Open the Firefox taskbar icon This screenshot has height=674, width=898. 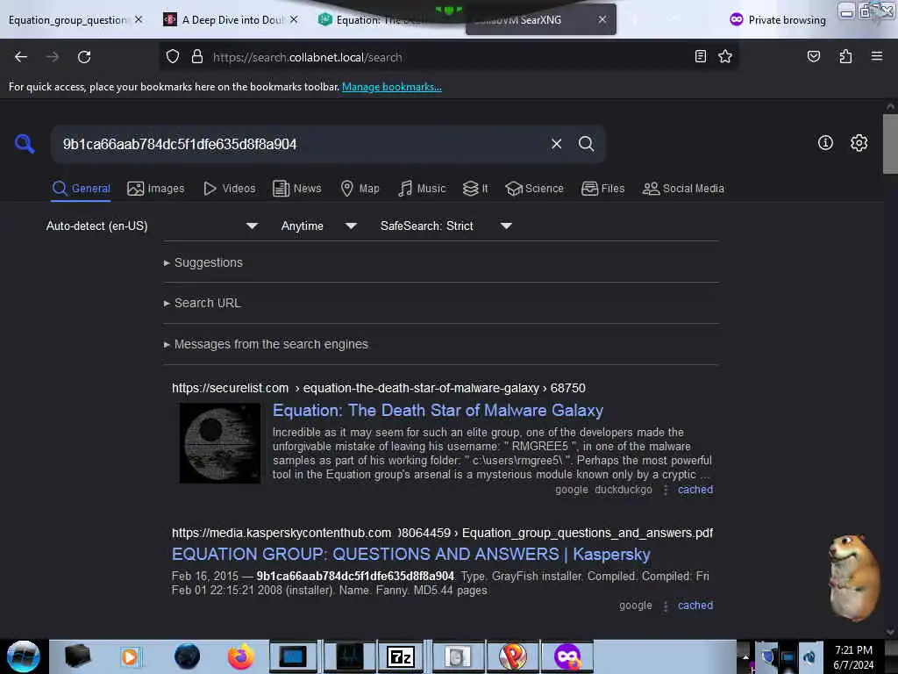pyautogui.click(x=240, y=656)
